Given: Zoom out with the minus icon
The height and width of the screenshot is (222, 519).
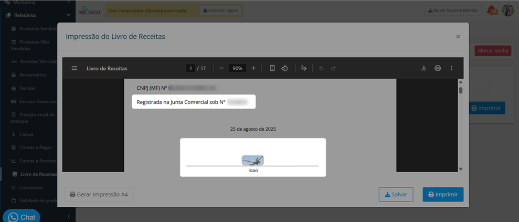Looking at the screenshot, I should coord(221,68).
